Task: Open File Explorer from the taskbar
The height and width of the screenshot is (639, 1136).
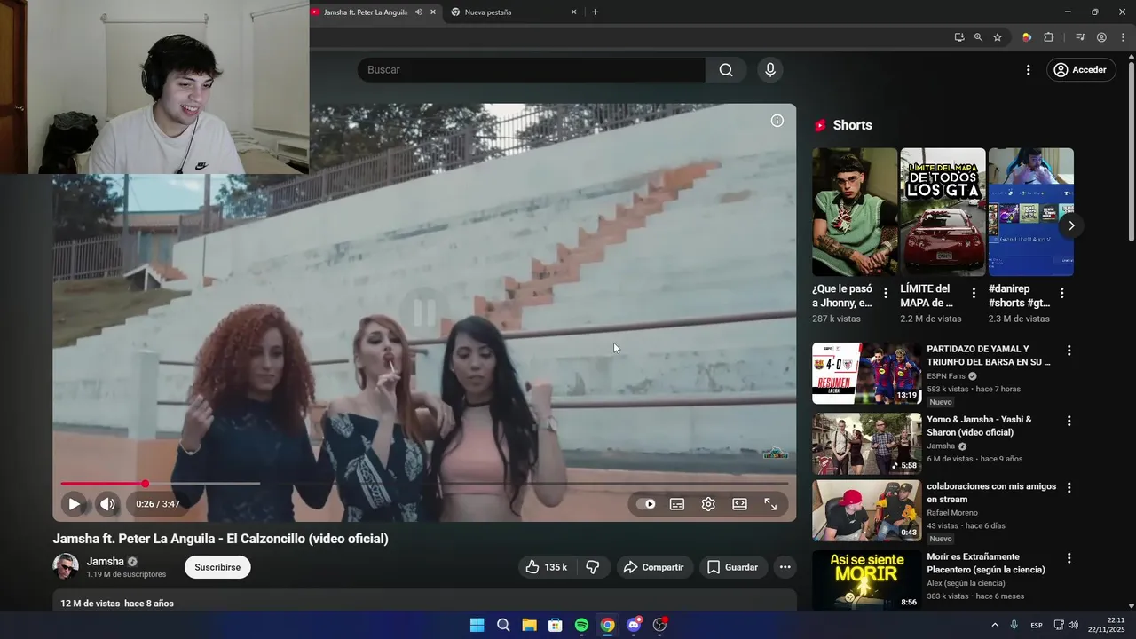Action: (x=529, y=625)
